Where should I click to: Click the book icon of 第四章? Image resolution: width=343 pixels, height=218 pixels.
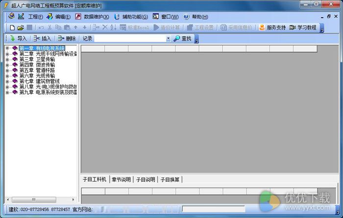click(x=15, y=65)
